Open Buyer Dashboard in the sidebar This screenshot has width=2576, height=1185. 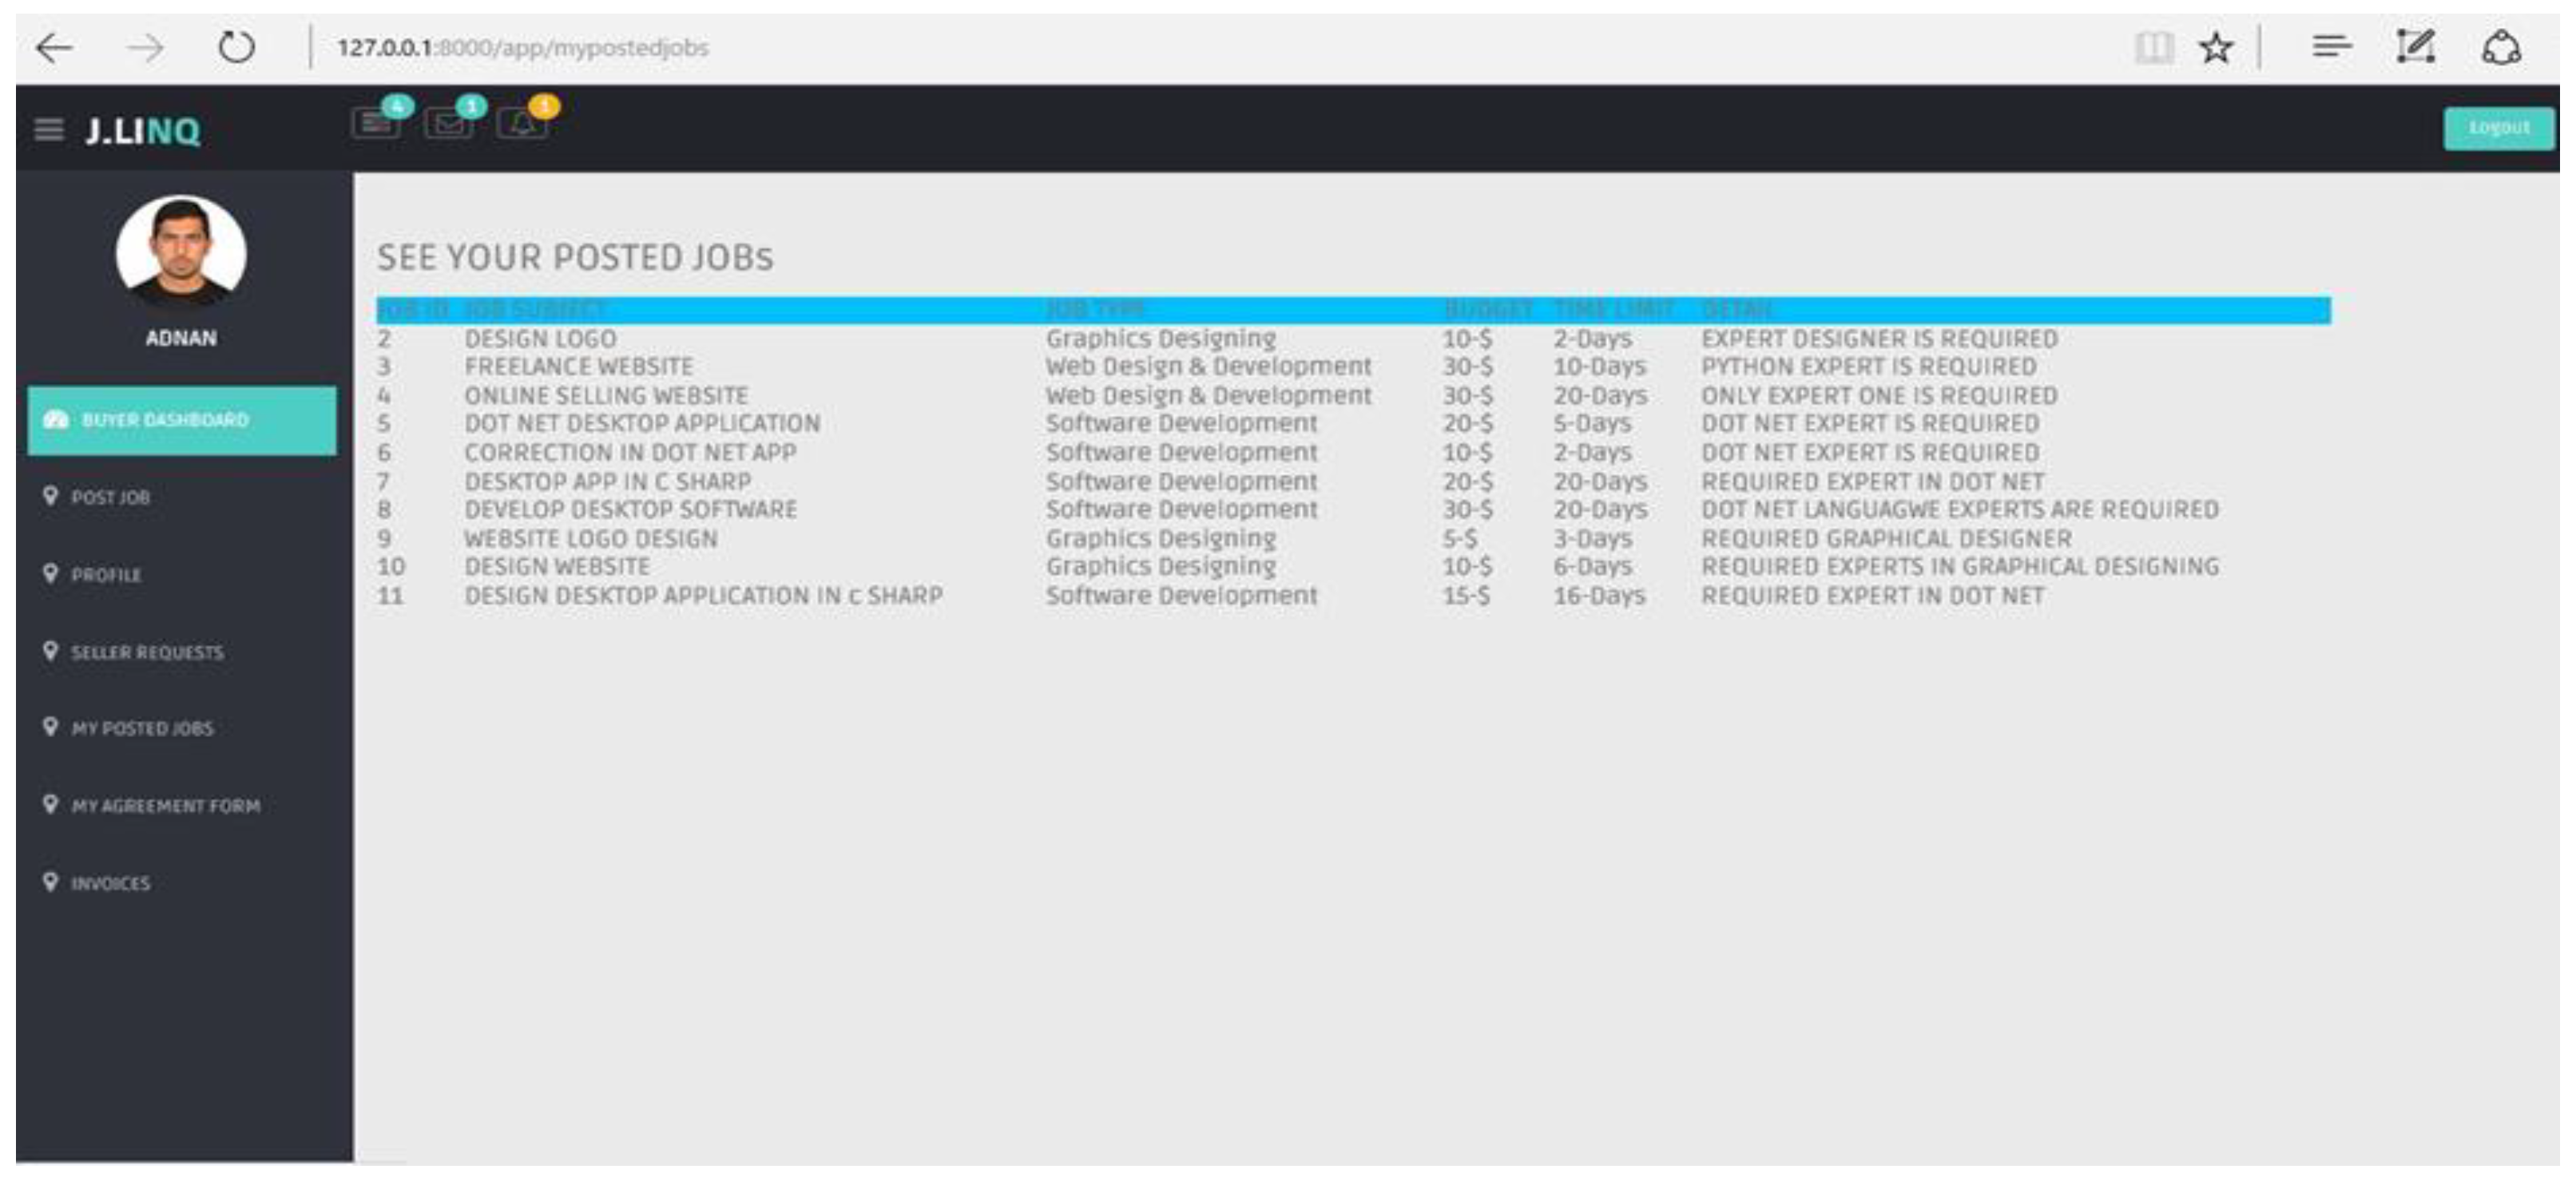pos(181,420)
